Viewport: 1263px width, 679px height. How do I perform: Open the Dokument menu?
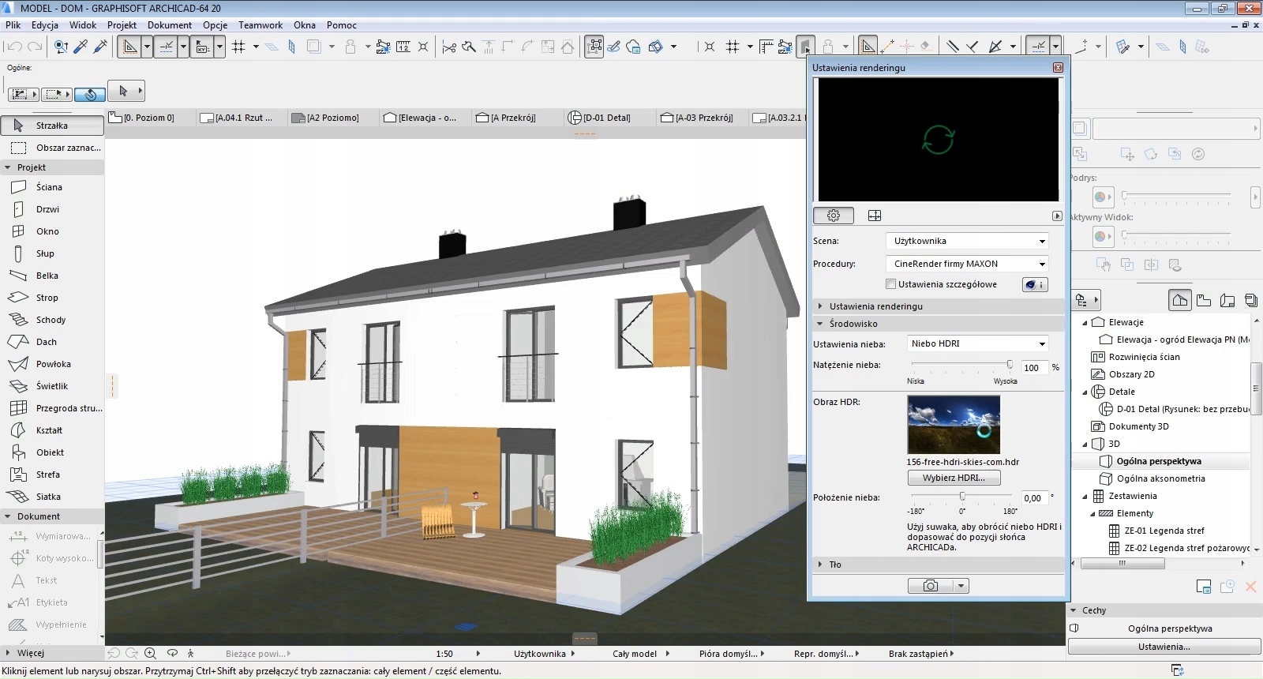[x=169, y=25]
